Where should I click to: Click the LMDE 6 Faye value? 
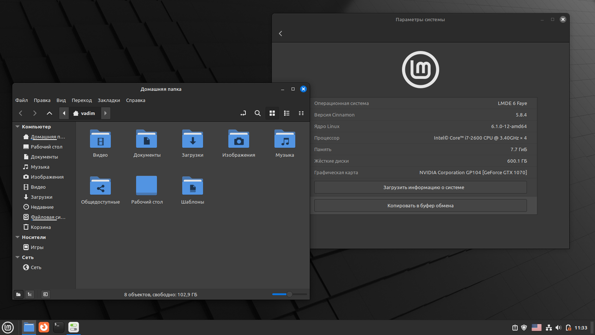[512, 103]
